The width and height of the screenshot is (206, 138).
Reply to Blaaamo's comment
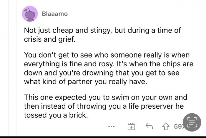pos(149,127)
